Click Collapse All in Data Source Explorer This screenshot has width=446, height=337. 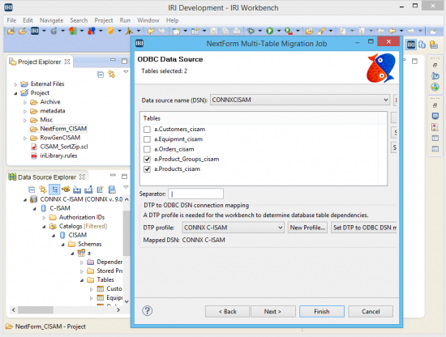tap(32, 190)
